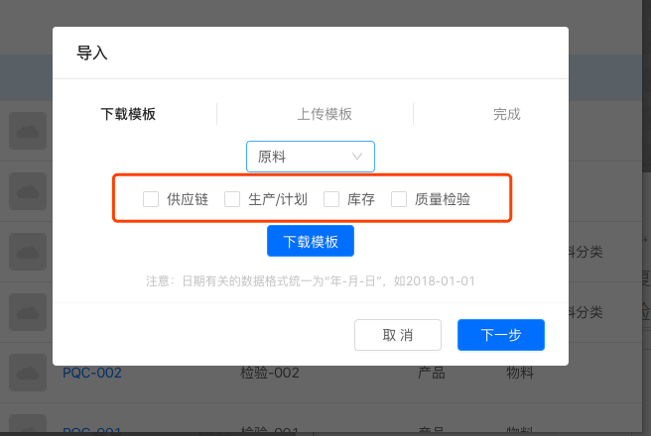The image size is (651, 436).
Task: Click the 导入 dialog title
Action: point(92,54)
